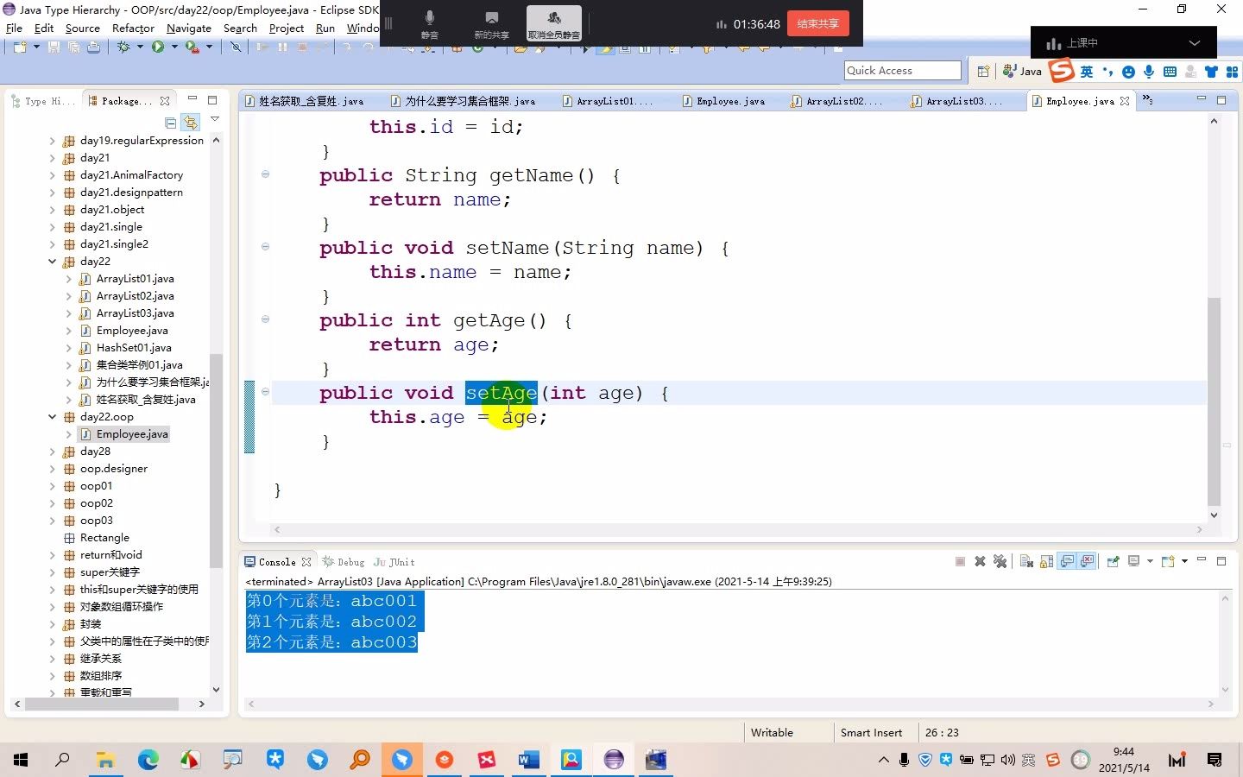Toggle Scroll Lock in Console toolbar
Screen dimensions: 1243x777
pyautogui.click(x=1046, y=561)
